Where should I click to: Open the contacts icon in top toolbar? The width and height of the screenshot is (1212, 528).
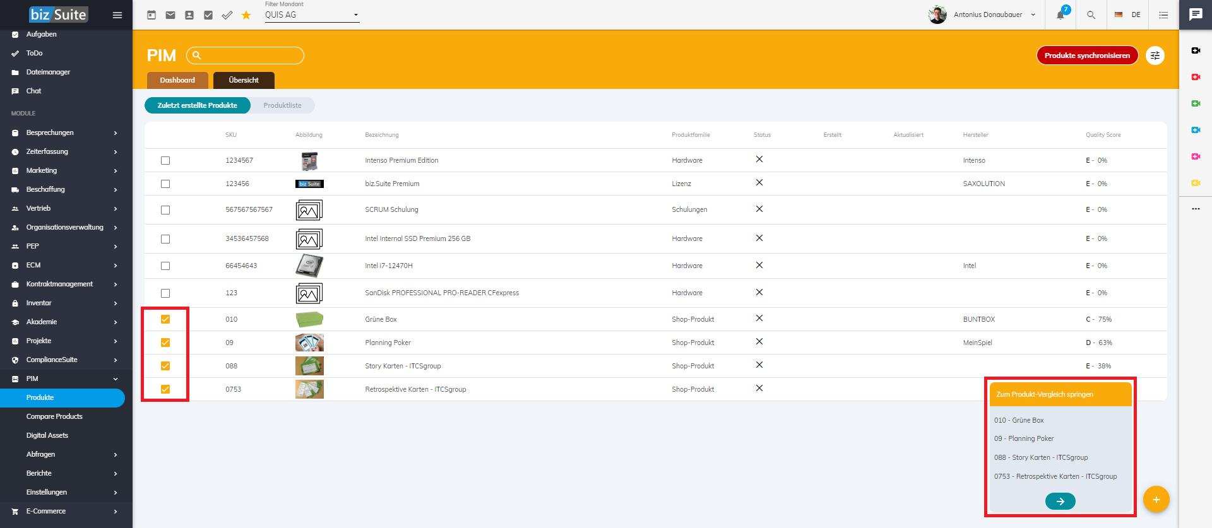tap(189, 15)
